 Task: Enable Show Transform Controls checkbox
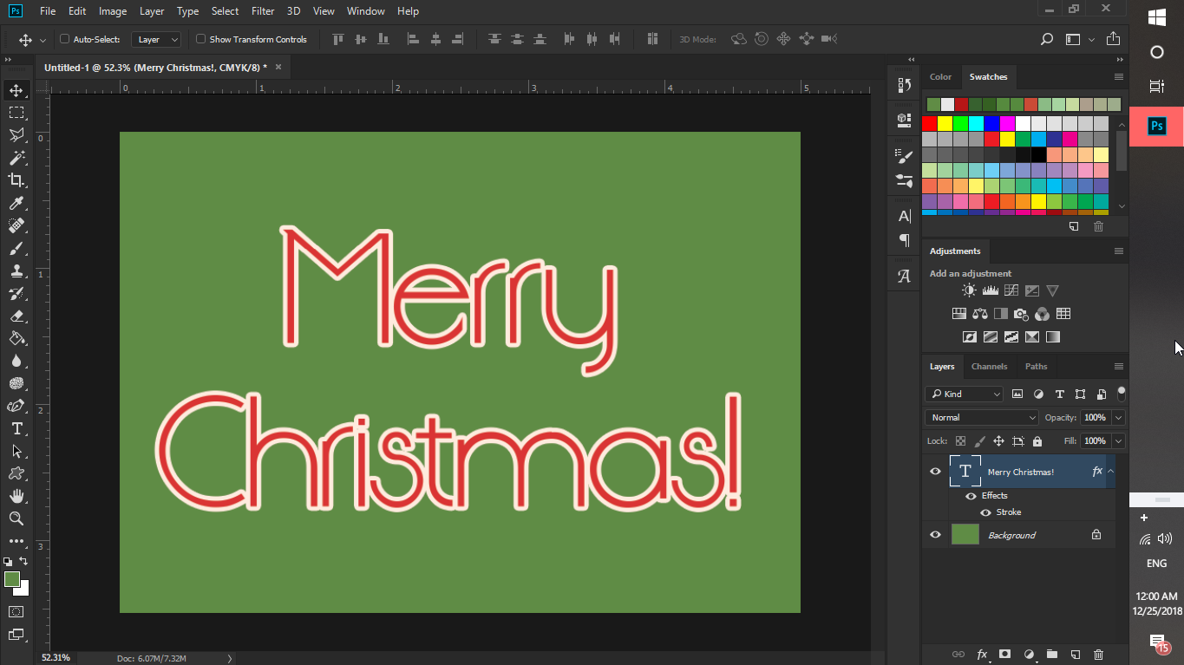(200, 39)
